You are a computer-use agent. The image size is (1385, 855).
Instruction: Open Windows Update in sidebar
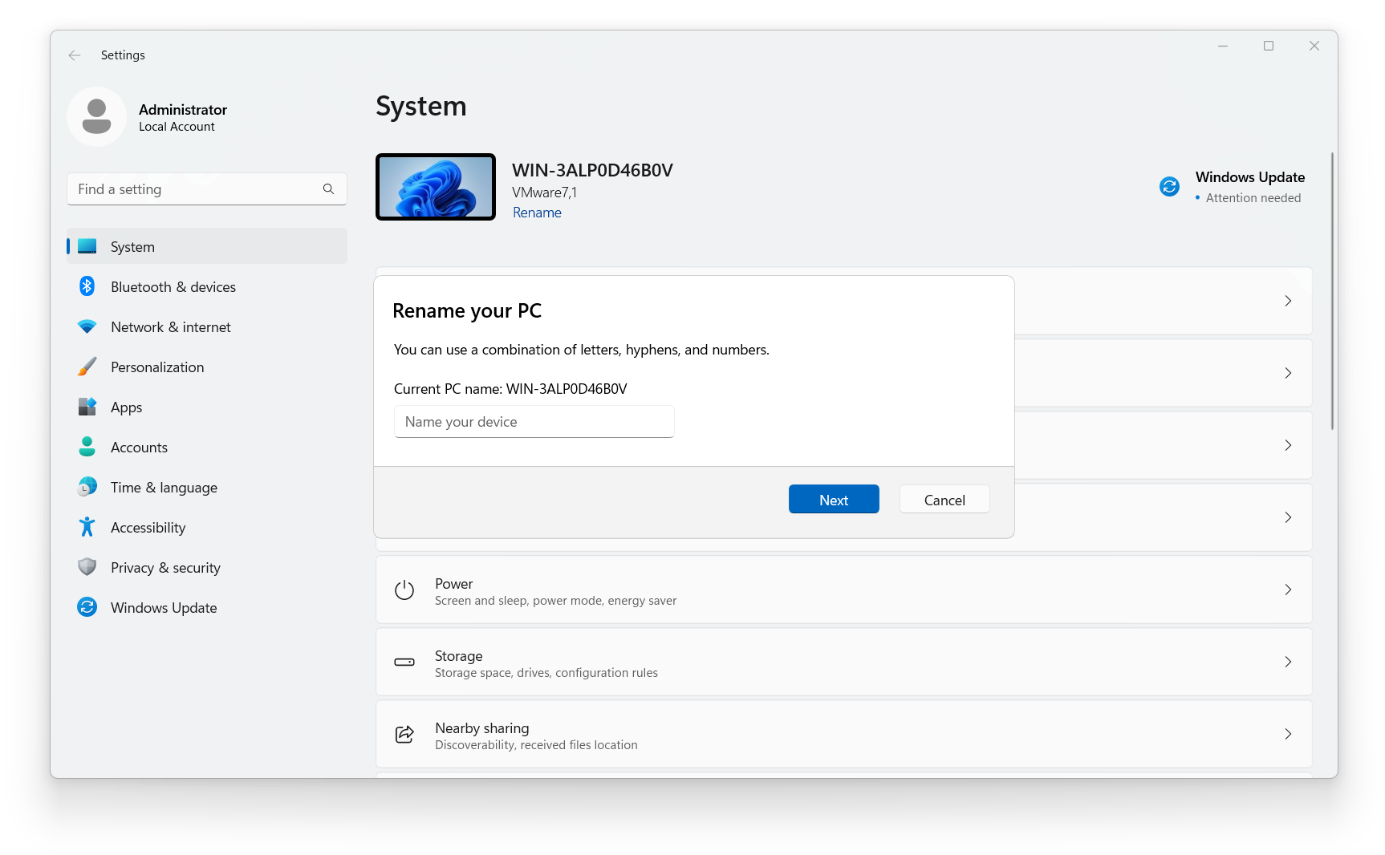207,607
